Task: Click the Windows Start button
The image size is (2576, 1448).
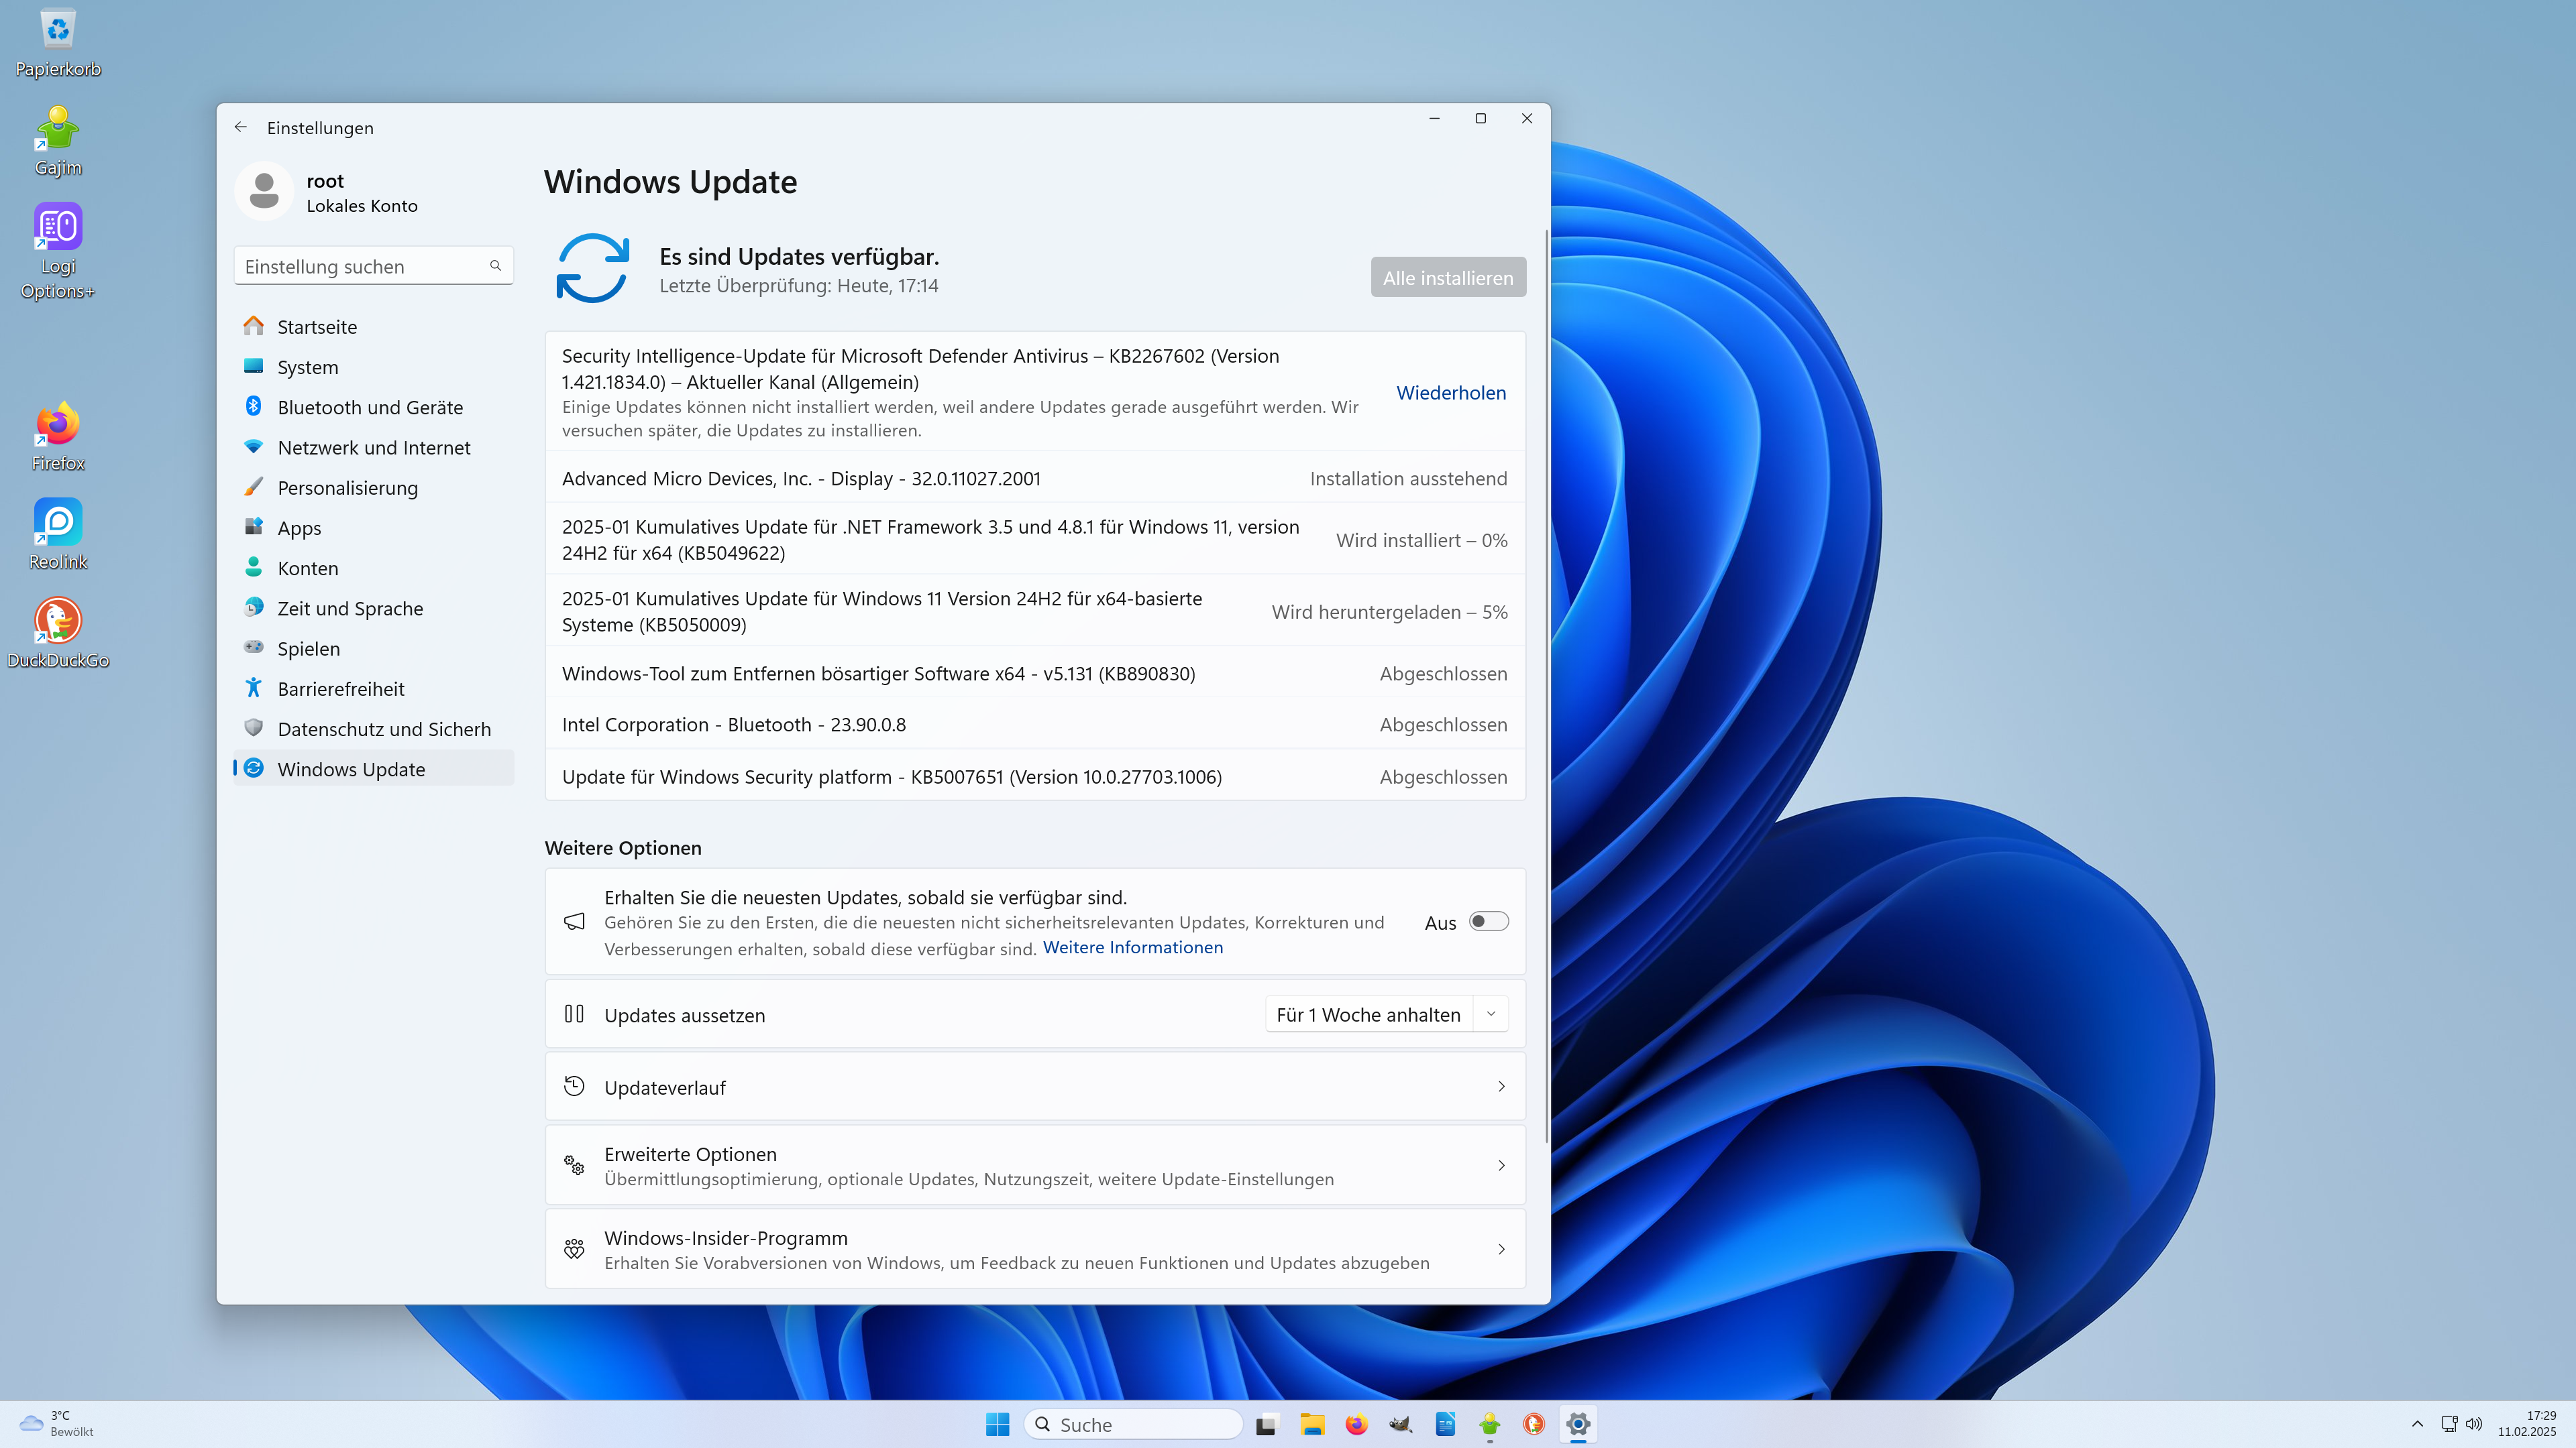Action: pyautogui.click(x=997, y=1424)
